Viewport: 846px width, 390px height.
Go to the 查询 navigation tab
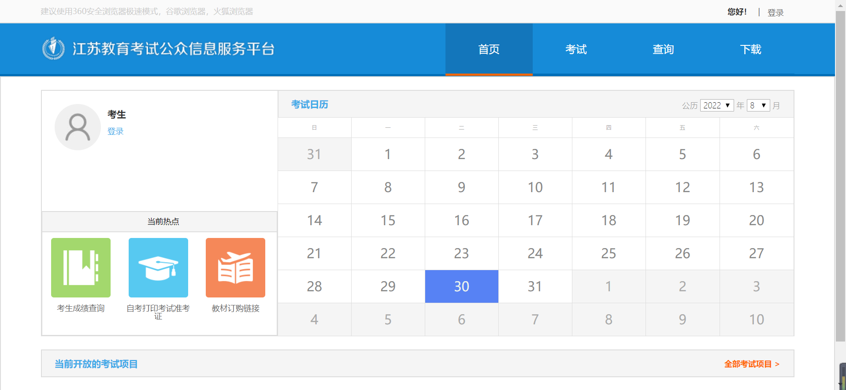663,49
